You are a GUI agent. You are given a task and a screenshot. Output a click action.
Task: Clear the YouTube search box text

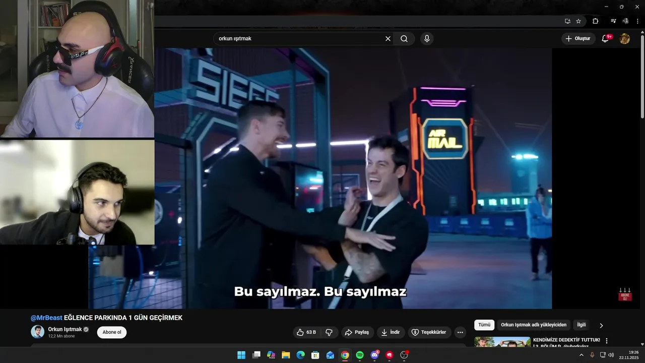point(388,39)
